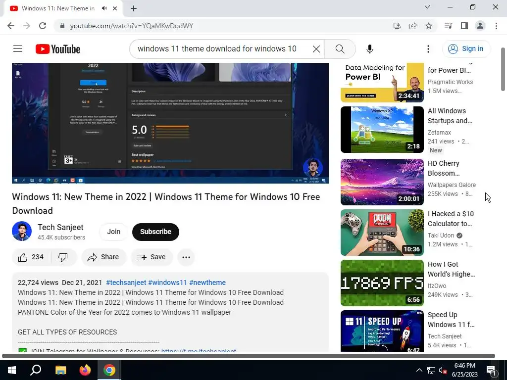Open HD Cherry Blossom video thumbnail
The width and height of the screenshot is (507, 380).
(x=382, y=182)
